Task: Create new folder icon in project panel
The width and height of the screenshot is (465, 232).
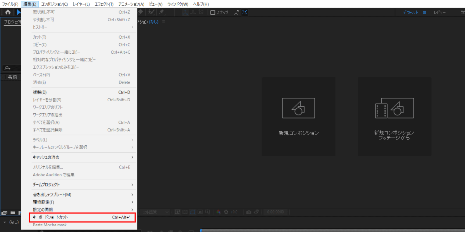Action: [13, 212]
